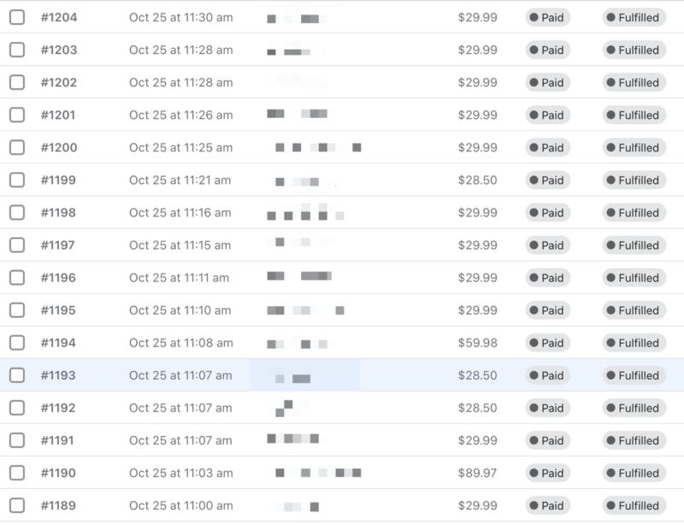View order #1196
Image resolution: width=684 pixels, height=525 pixels.
pos(59,278)
